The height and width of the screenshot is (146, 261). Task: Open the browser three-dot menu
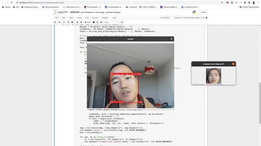point(258,2)
